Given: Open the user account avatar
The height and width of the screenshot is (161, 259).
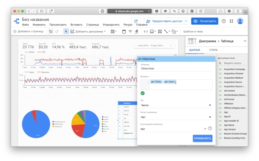Looking at the screenshot, I should pos(240,21).
